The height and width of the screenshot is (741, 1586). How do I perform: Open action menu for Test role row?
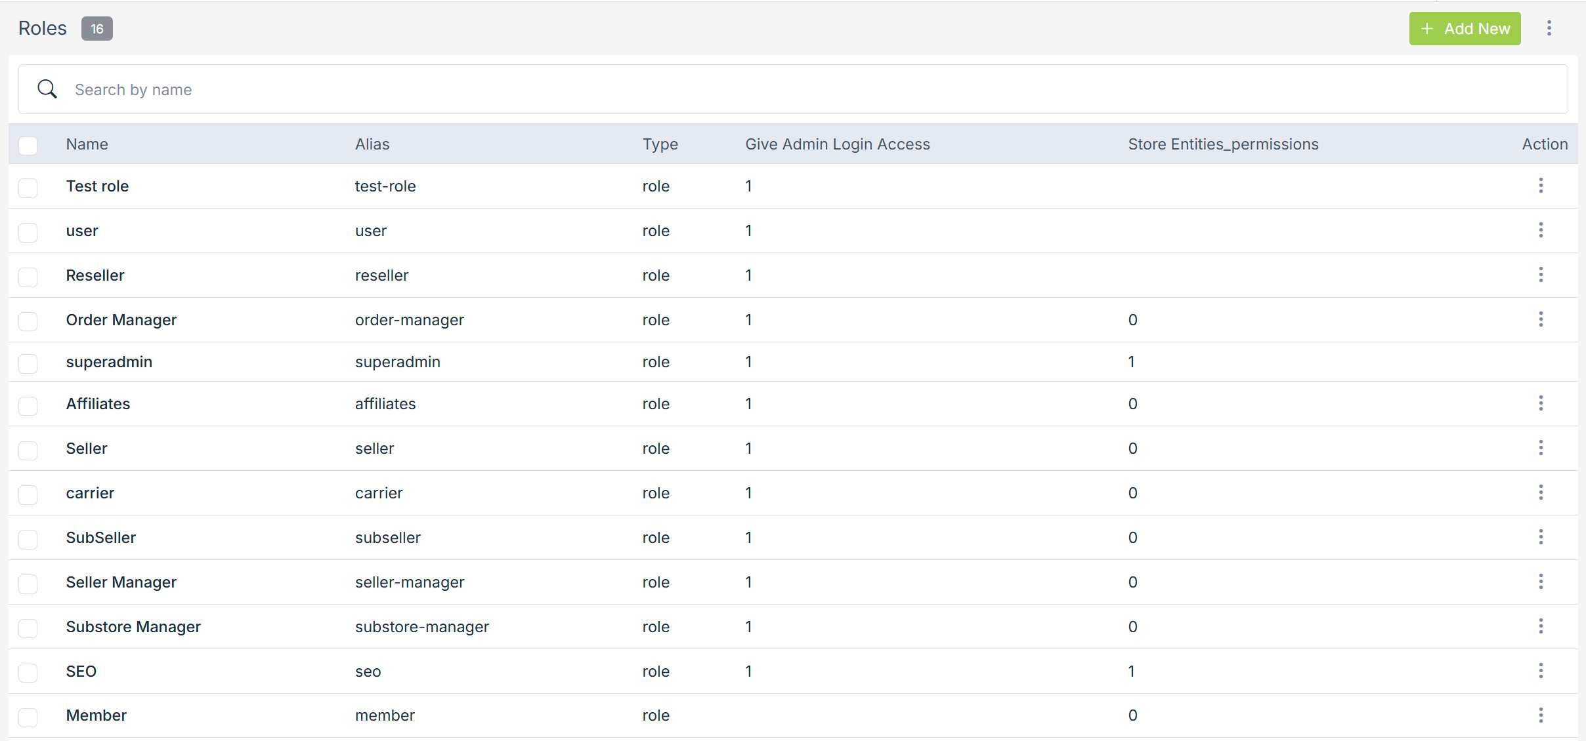[x=1540, y=186]
